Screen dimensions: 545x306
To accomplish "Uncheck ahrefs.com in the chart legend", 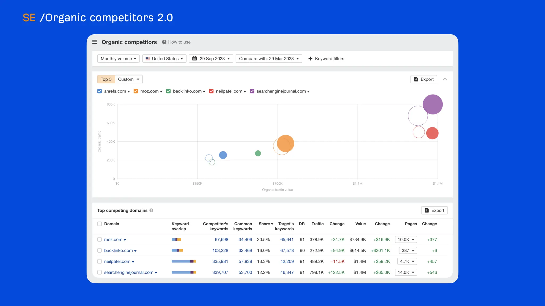I will 100,91.
